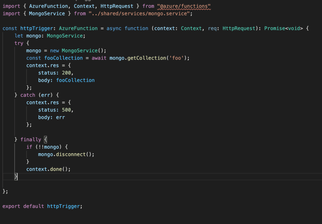Image resolution: width=322 pixels, height=224 pixels.
Task: Click the final '};' closing the function
Action: click(5, 191)
